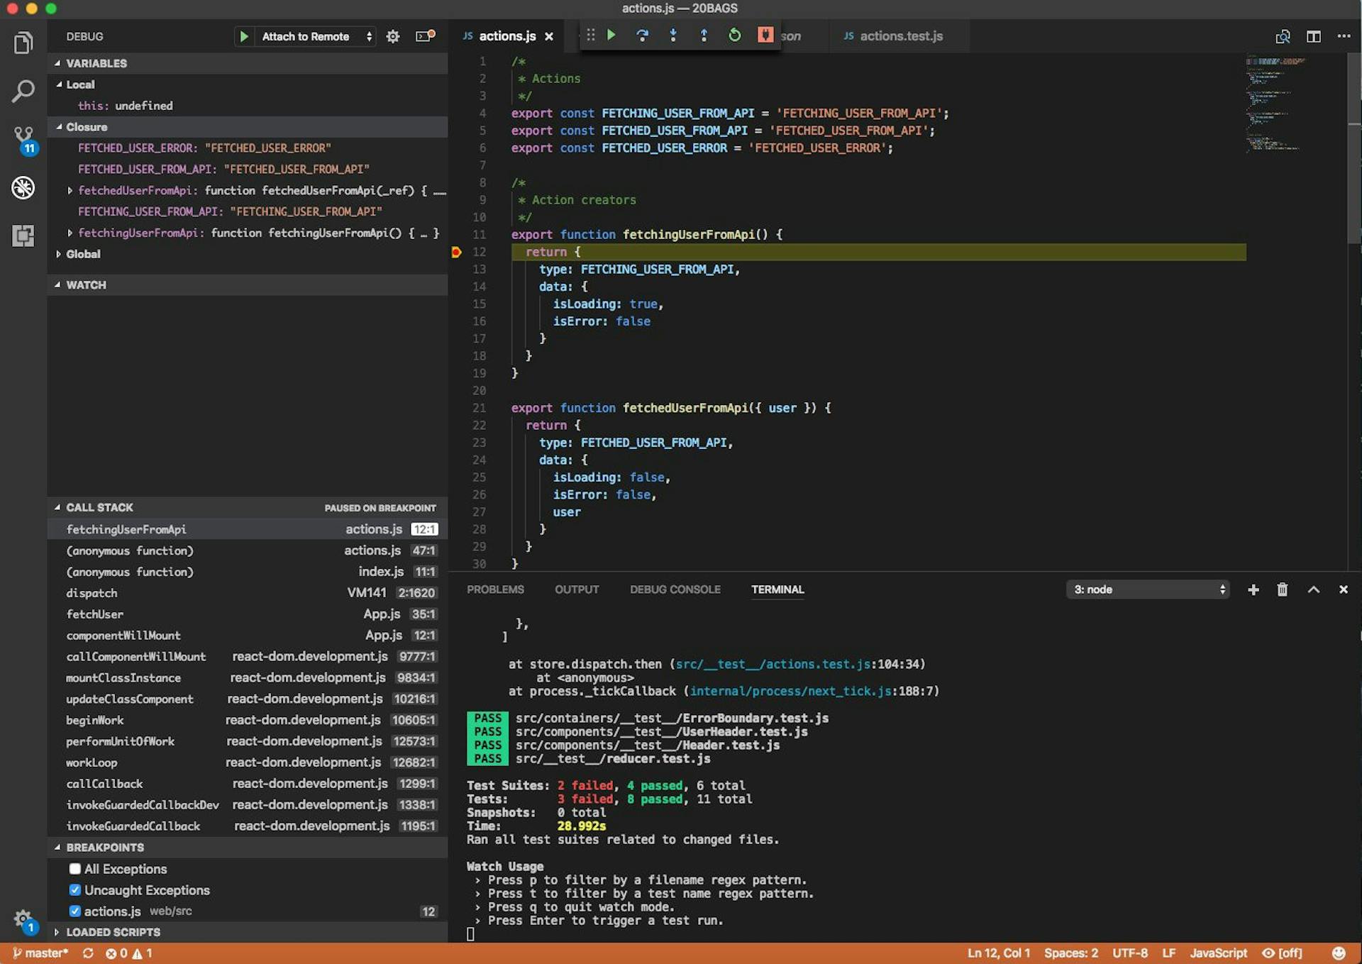This screenshot has width=1362, height=964.
Task: Restart the debug session
Action: click(x=734, y=35)
